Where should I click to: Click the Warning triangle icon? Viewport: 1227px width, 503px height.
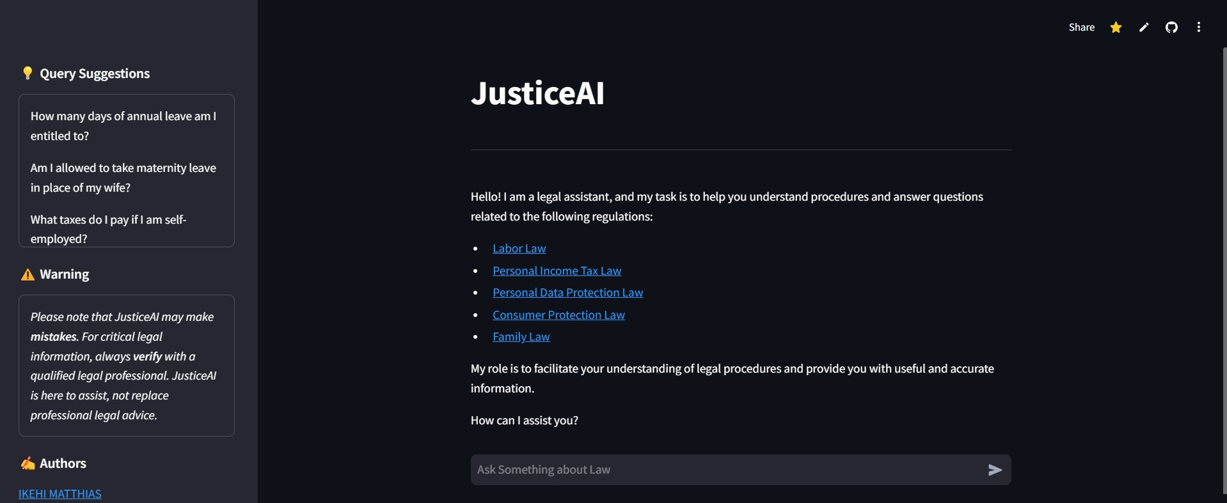[x=28, y=275]
